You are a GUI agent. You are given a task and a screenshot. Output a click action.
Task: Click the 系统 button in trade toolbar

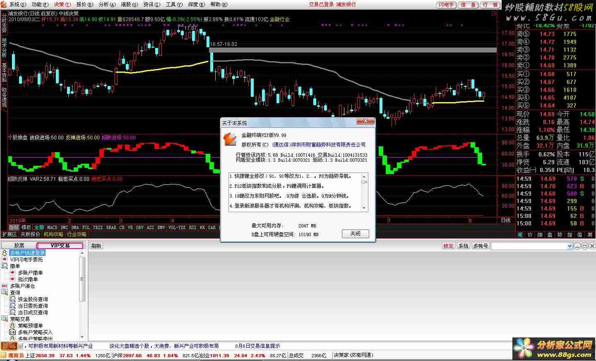(x=463, y=246)
